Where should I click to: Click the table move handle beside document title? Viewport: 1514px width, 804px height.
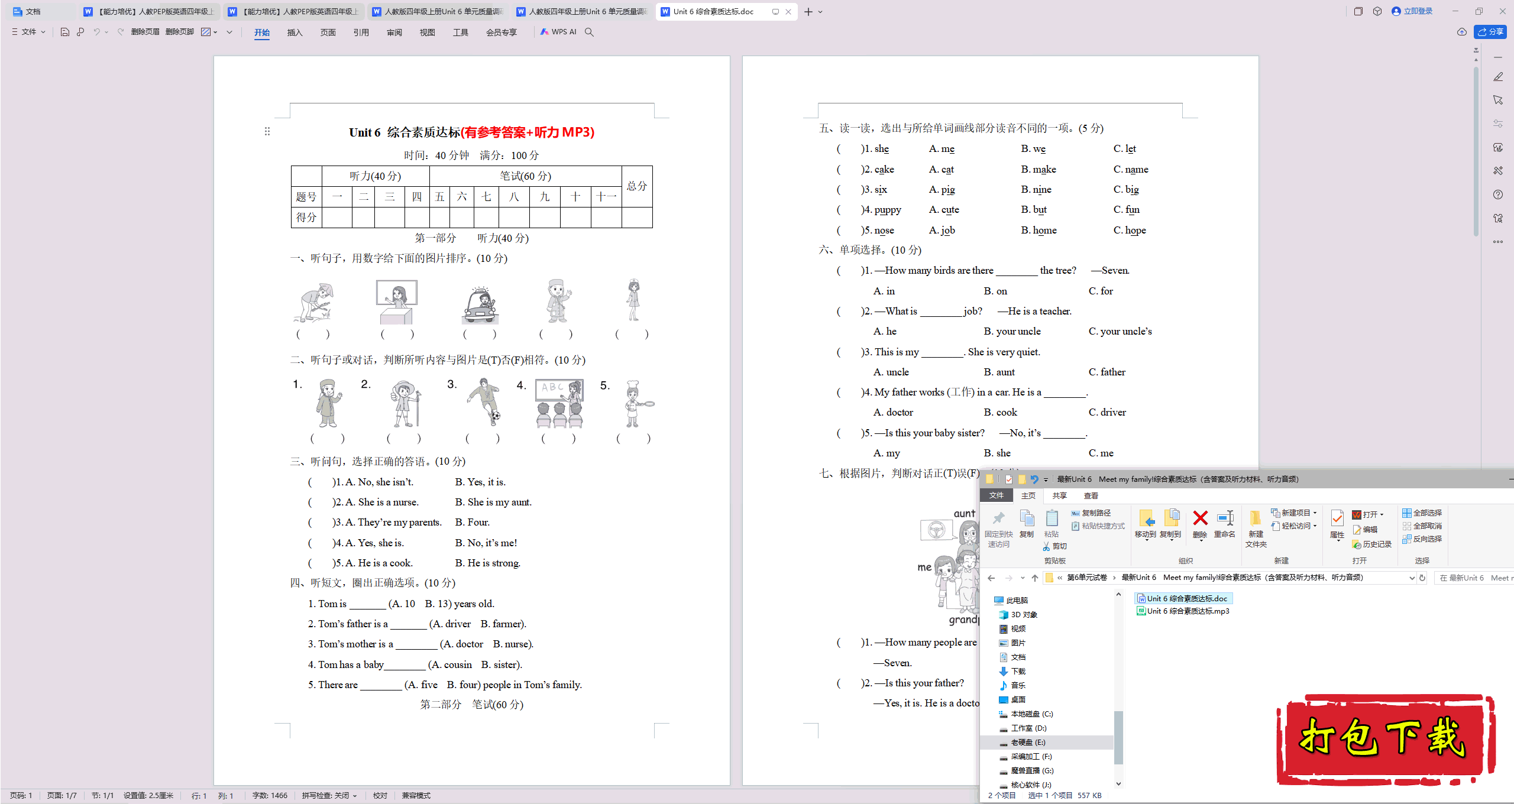[x=267, y=131]
